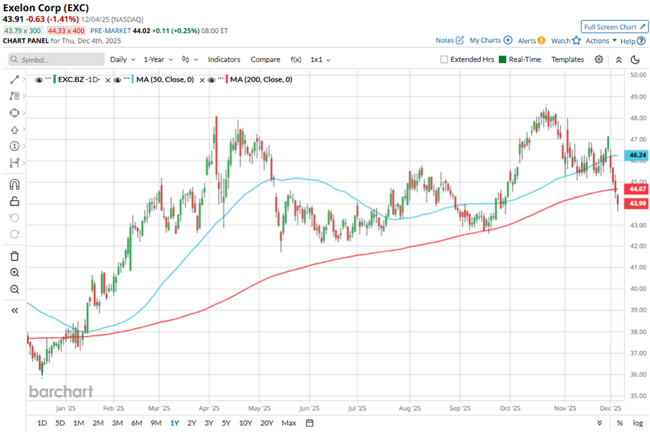Open the My Charts link
Image resolution: width=650 pixels, height=433 pixels.
tap(490, 41)
